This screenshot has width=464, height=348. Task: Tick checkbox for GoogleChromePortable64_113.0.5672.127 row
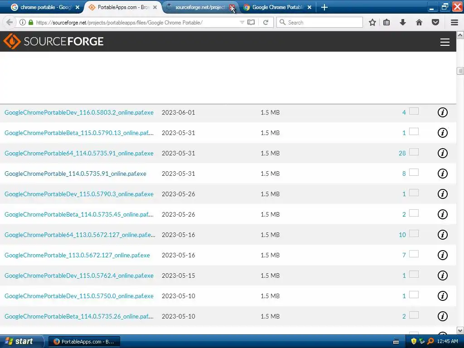(414, 234)
